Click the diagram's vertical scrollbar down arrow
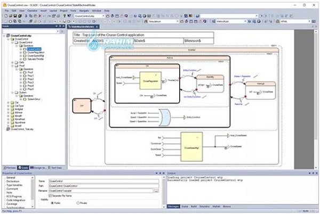 (x=316, y=167)
